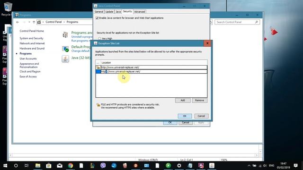Click OK in the Java Control Panel
The image size is (303, 170).
click(170, 123)
